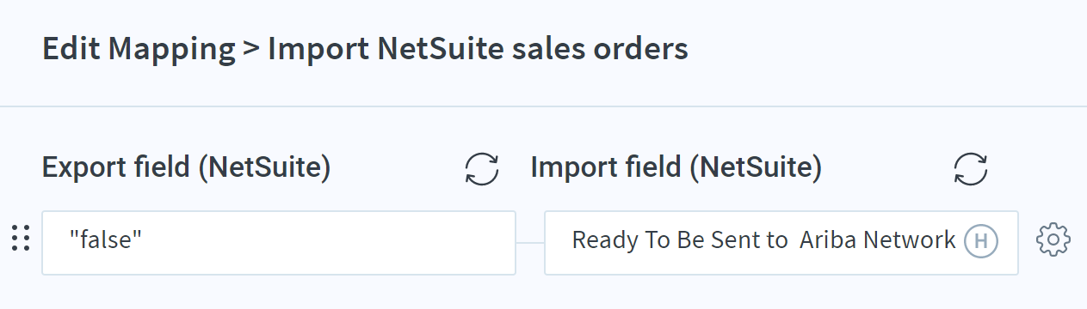The image size is (1087, 309).
Task: Click empty space inside the export input box
Action: [327, 243]
